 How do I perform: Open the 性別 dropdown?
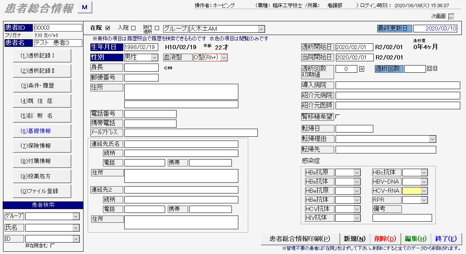pyautogui.click(x=154, y=58)
